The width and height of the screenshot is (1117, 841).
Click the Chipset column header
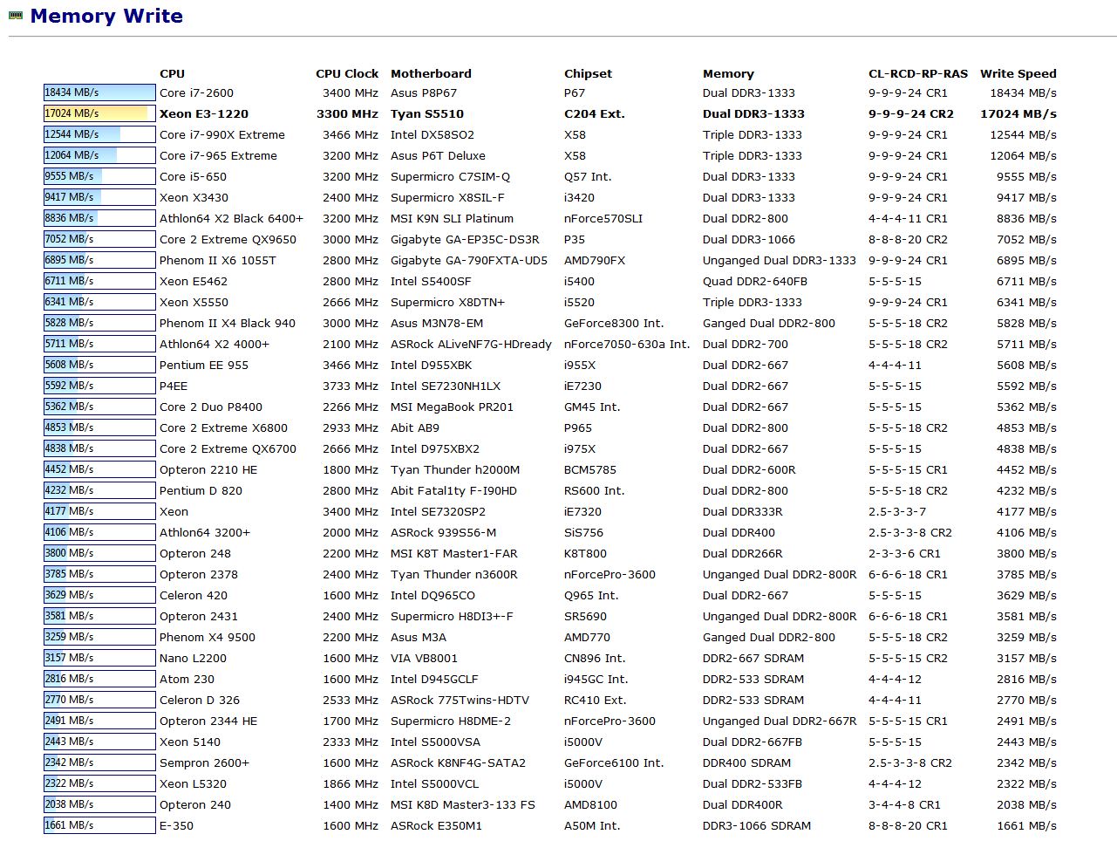pos(588,73)
